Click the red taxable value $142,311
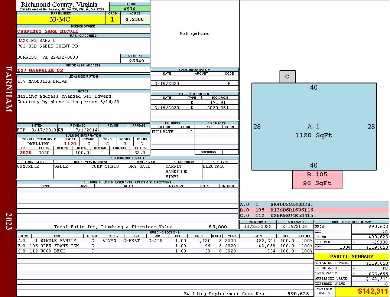Screen dimensions: 390x297 coord(362,292)
